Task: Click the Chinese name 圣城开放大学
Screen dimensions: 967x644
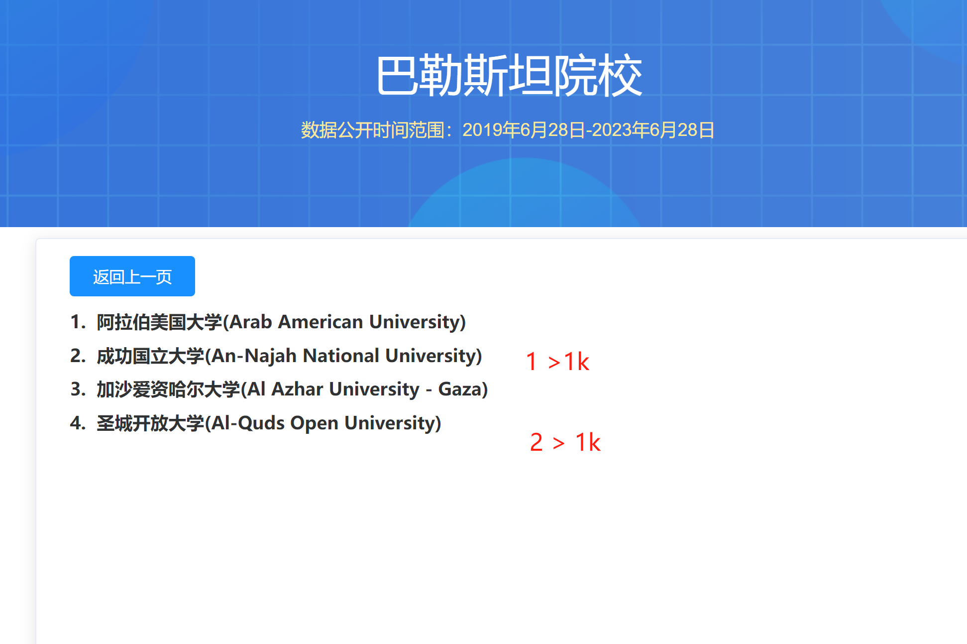Action: tap(150, 423)
